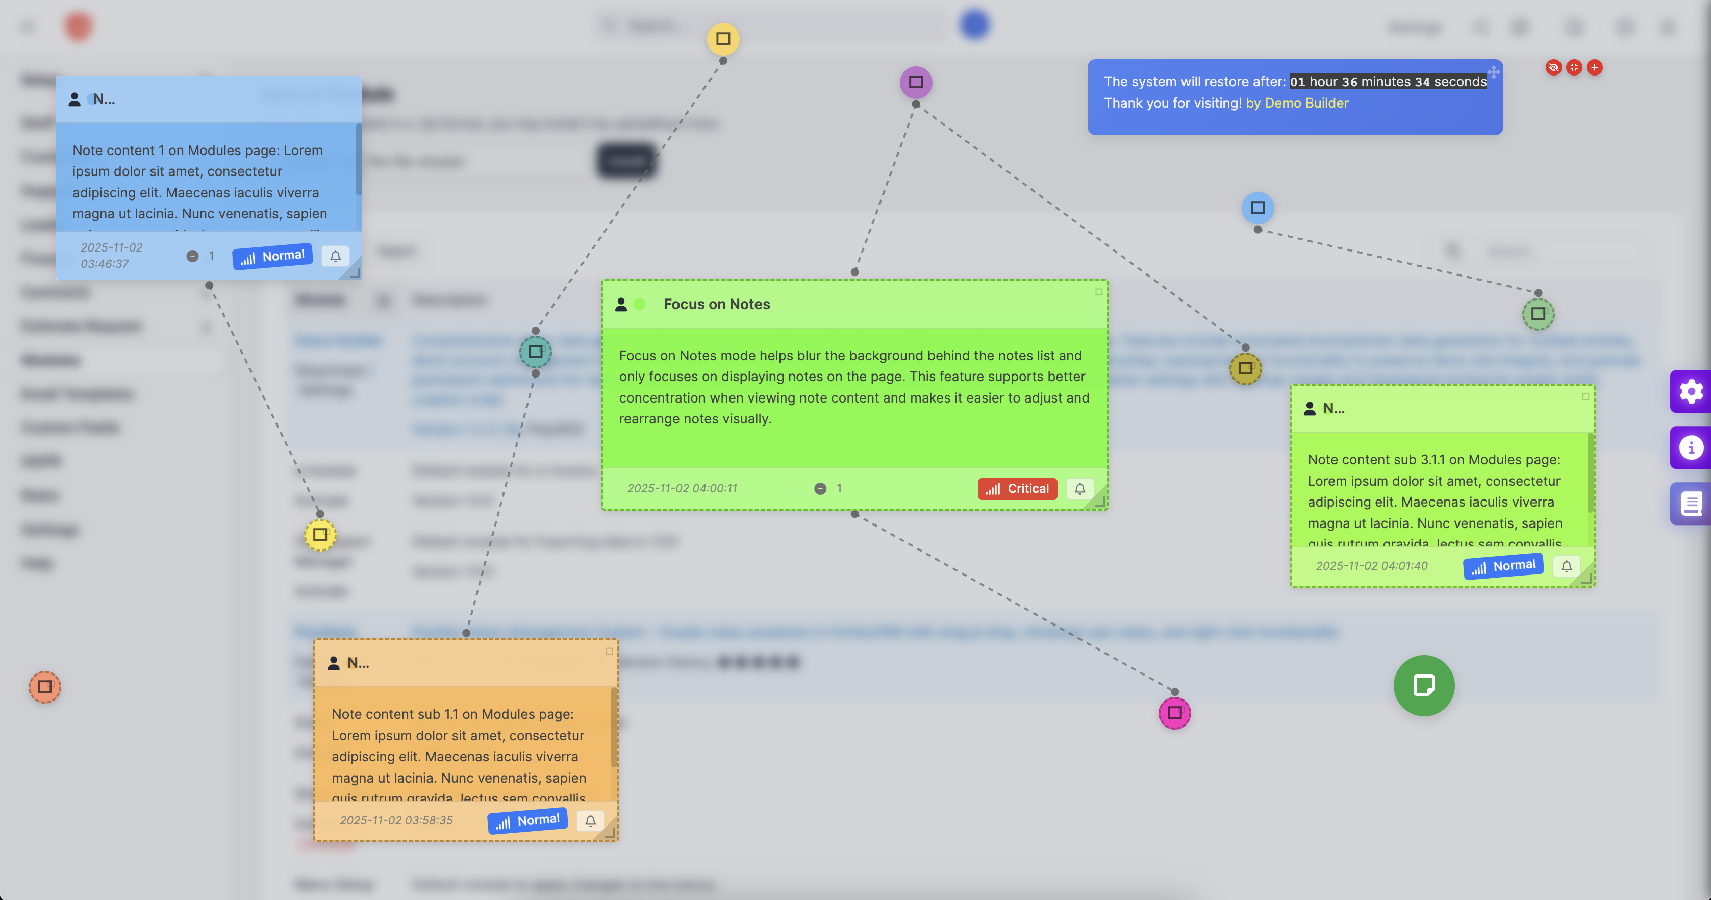Image resolution: width=1711 pixels, height=900 pixels.
Task: Toggle the red hide-notes eye button
Action: tap(1553, 67)
